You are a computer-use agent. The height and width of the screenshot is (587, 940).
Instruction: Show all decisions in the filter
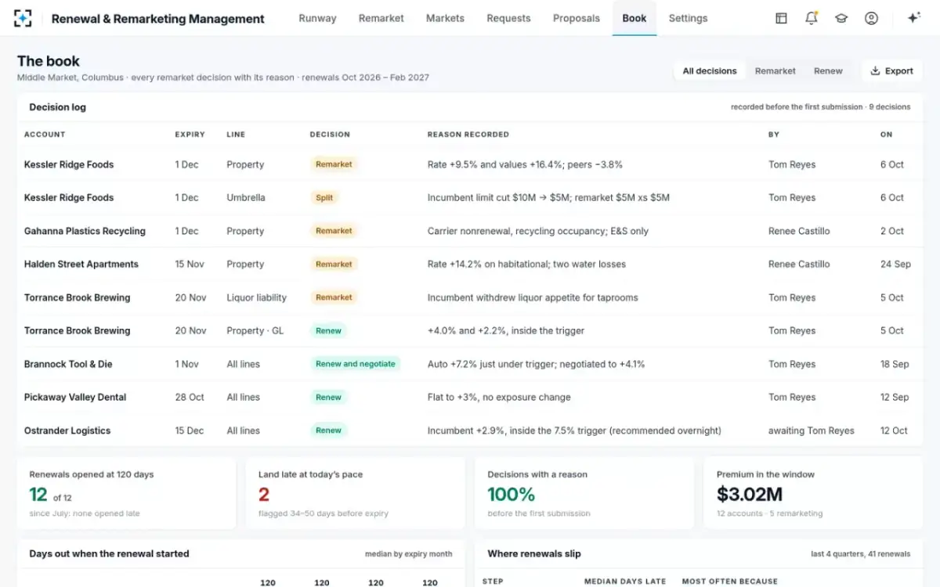710,70
